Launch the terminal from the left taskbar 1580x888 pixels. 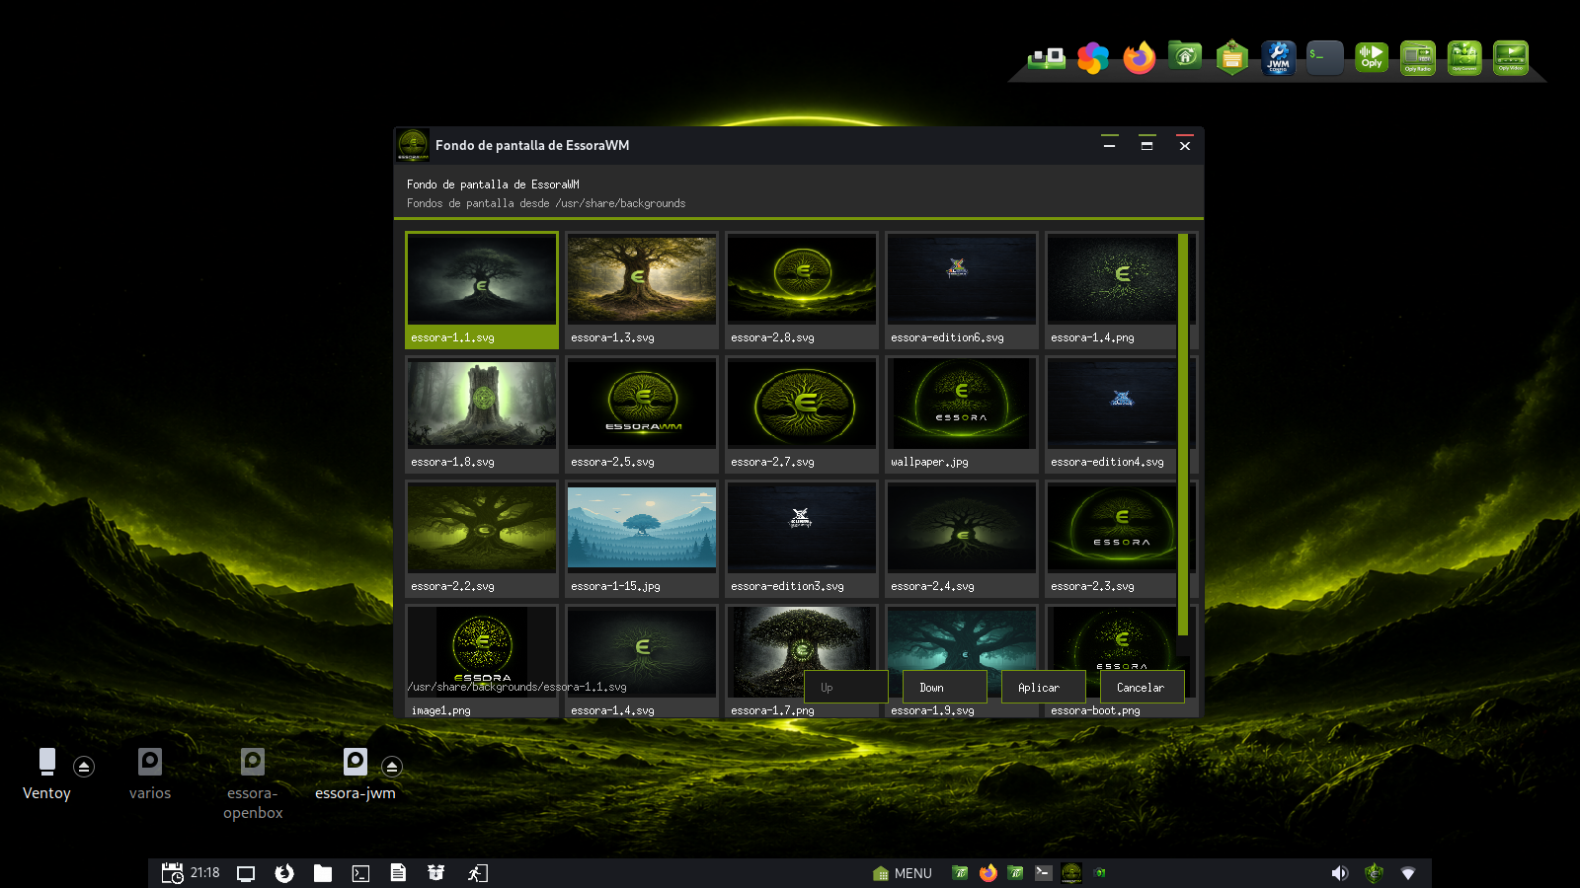tap(361, 873)
